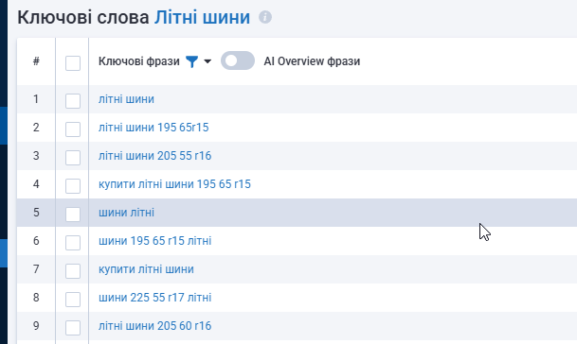This screenshot has height=344, width=577.
Task: Check the box for row 1 літні шини
Action: point(73,100)
